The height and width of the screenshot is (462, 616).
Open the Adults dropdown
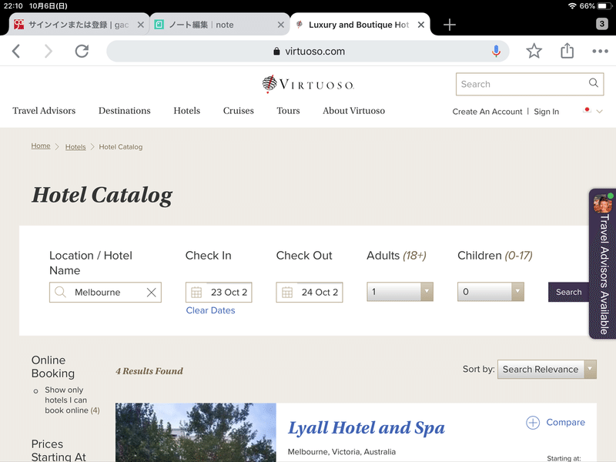(400, 292)
